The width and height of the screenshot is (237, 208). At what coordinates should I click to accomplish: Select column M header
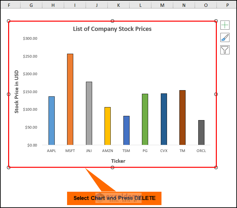pos(162,5)
